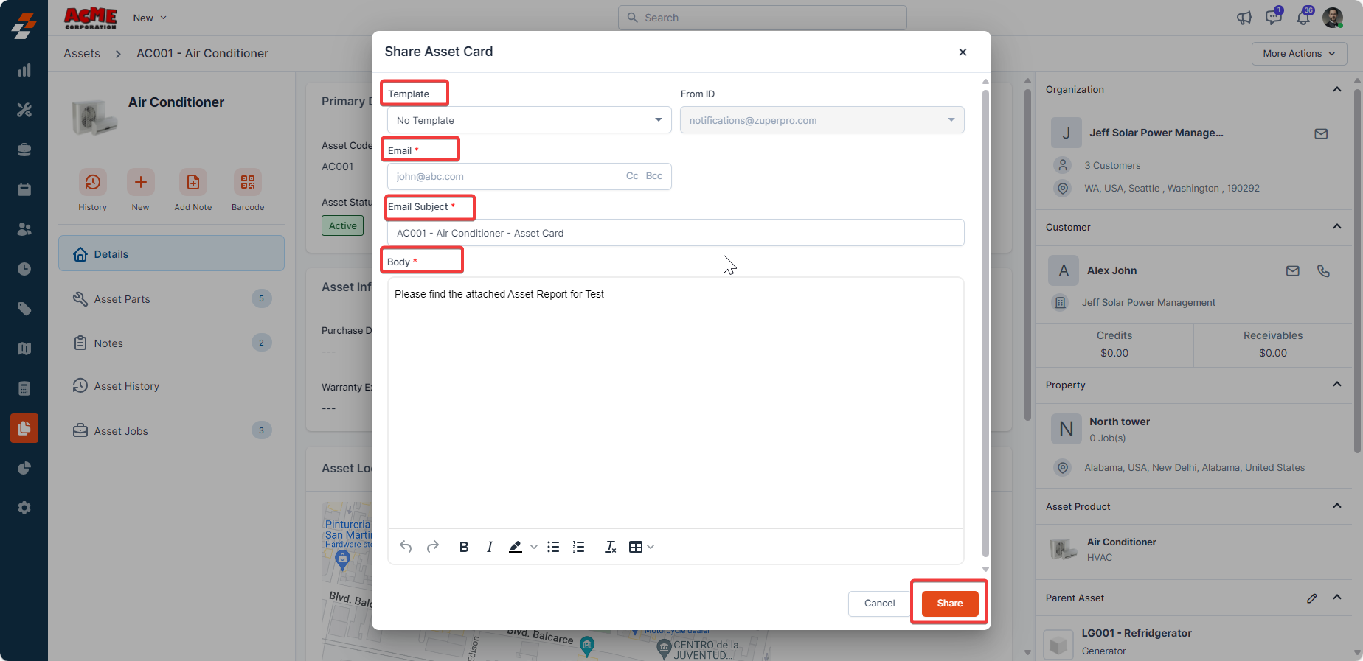Click the highlighted orange documents icon in sidebar
The width and height of the screenshot is (1363, 661).
pyautogui.click(x=24, y=428)
